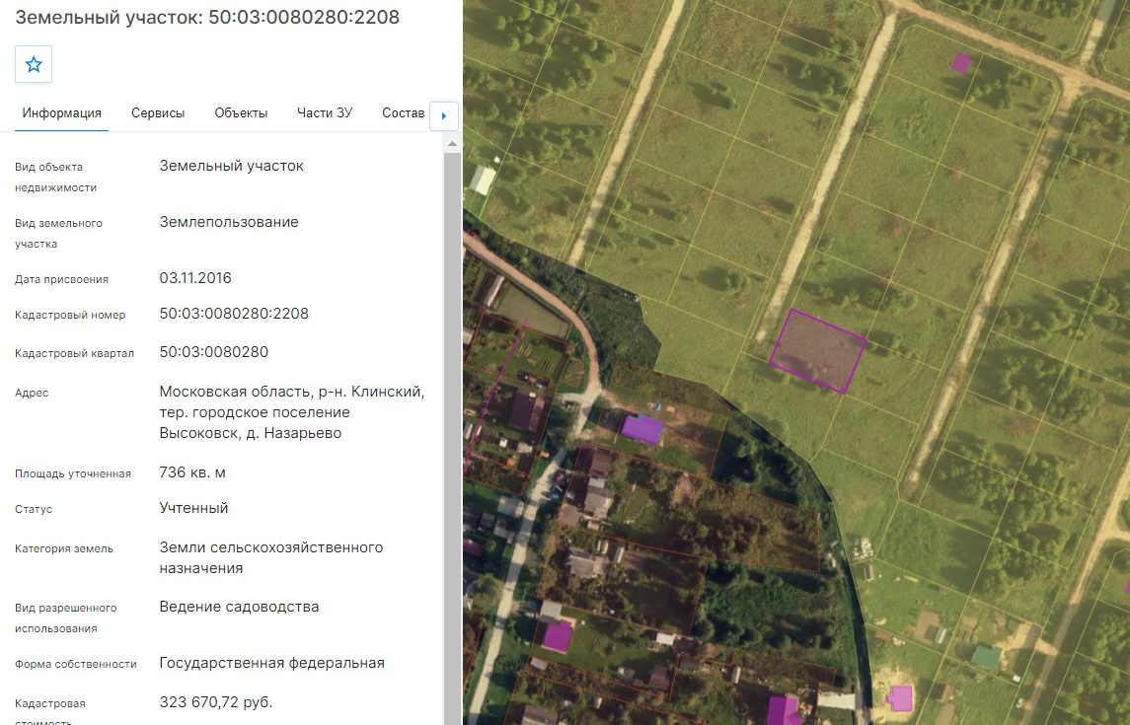Switch to the Сервисы tab

tap(158, 113)
